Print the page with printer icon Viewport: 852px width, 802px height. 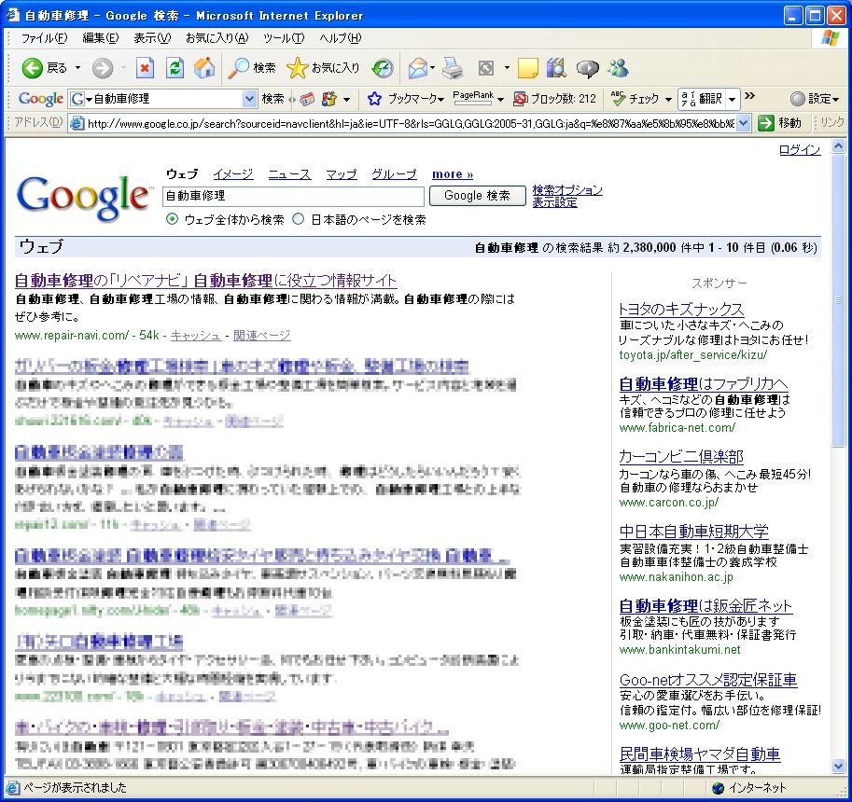click(x=452, y=68)
